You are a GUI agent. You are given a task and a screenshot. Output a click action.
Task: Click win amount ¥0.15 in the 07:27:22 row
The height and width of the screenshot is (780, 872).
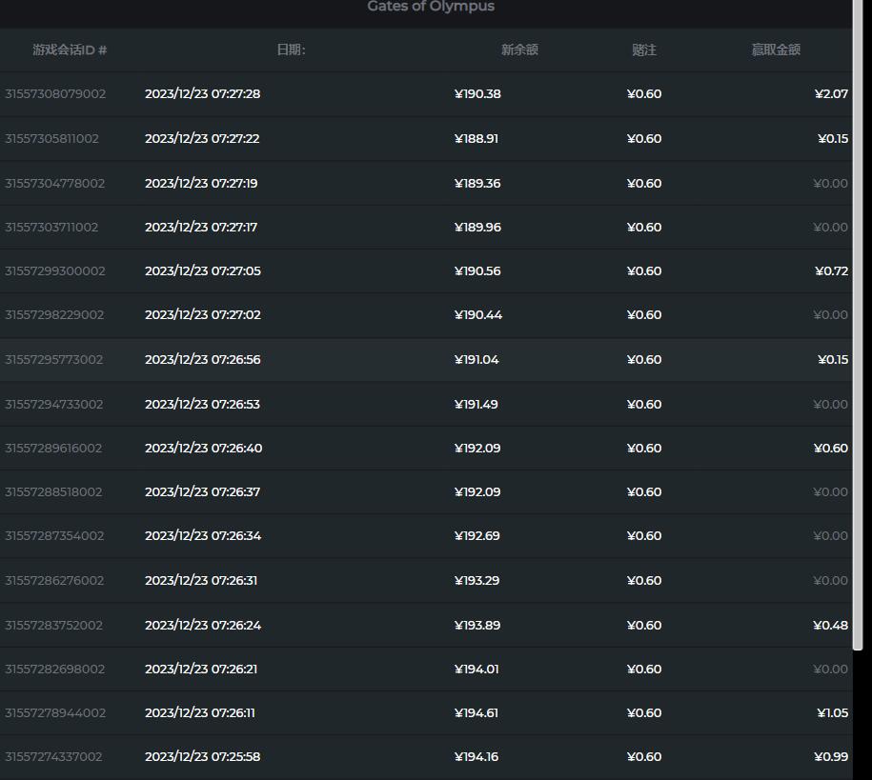point(833,138)
